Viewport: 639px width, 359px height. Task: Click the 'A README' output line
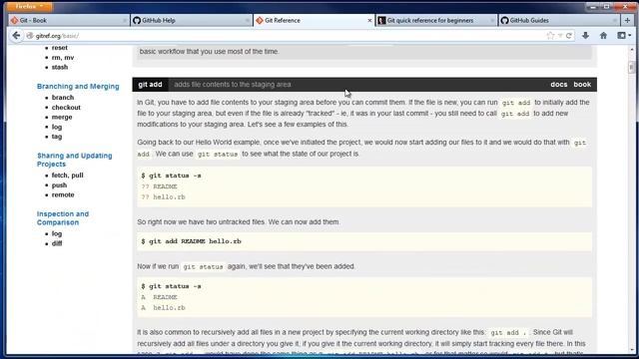pyautogui.click(x=160, y=297)
